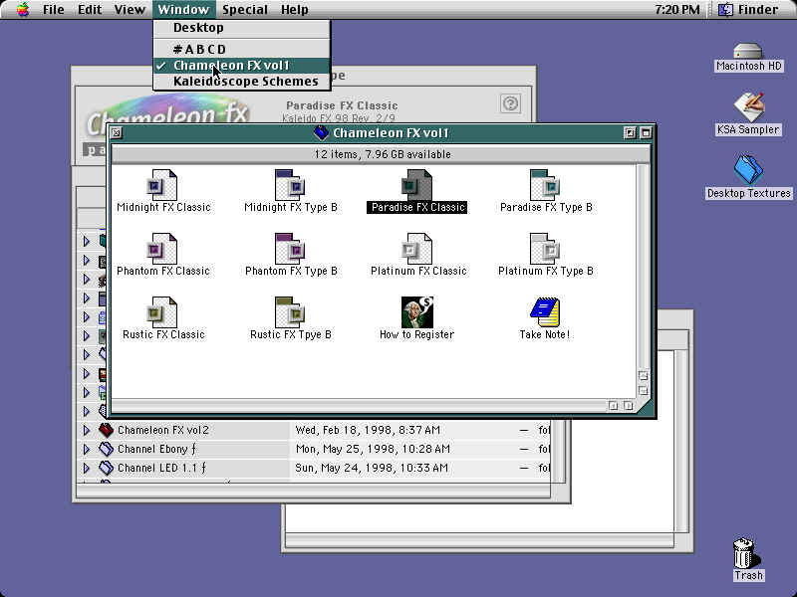Click the horizontal scroll left arrow

(614, 406)
